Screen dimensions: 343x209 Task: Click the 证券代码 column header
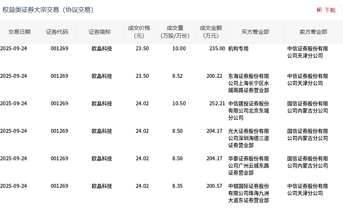tap(57, 32)
